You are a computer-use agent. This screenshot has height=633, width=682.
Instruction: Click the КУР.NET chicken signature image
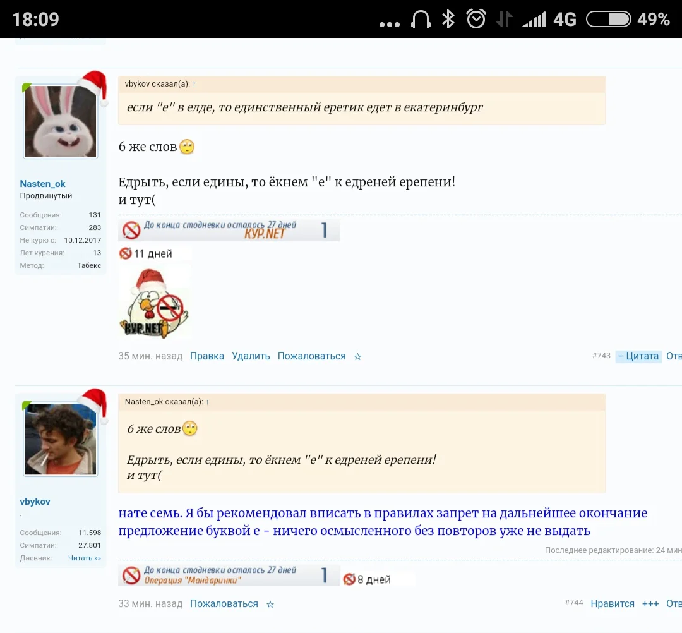tap(154, 304)
